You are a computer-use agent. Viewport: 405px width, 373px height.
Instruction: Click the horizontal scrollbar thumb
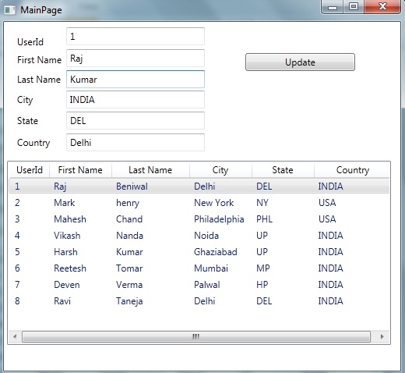click(196, 336)
